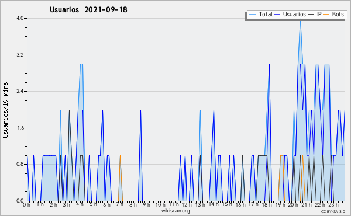351x216 pixels.
Task: Click the '13 h' x-axis label
Action: [200, 205]
